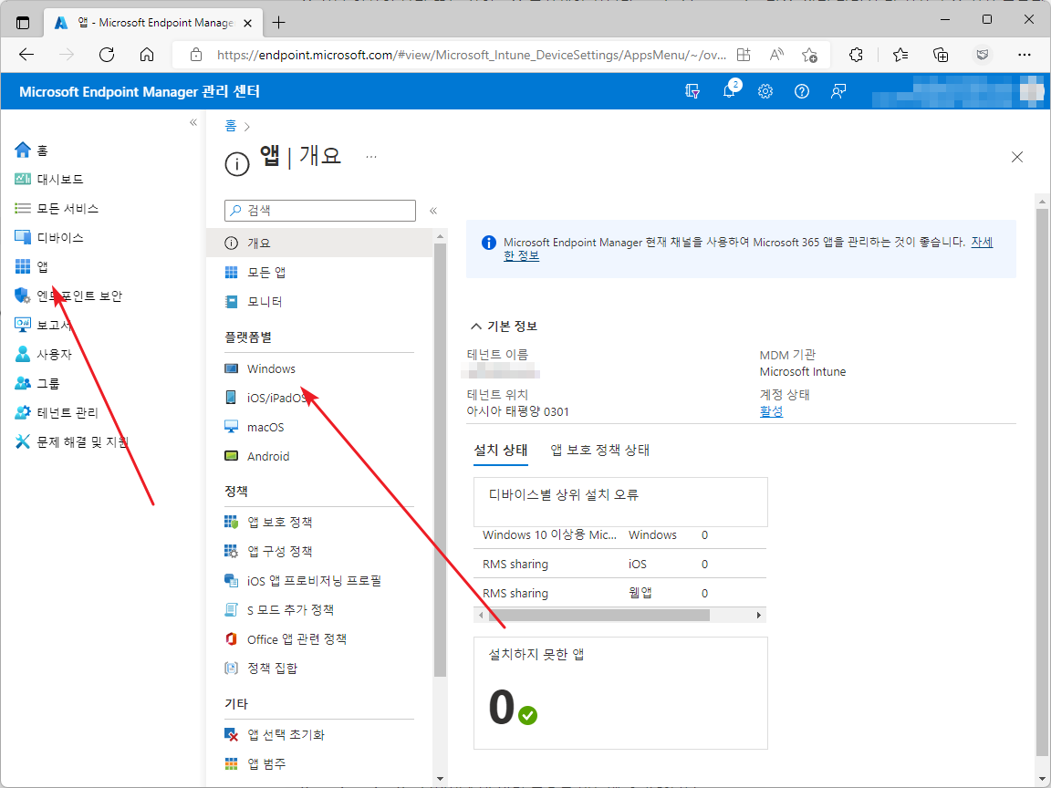The image size is (1051, 788).
Task: Collapse the left navigation pane
Action: (193, 121)
